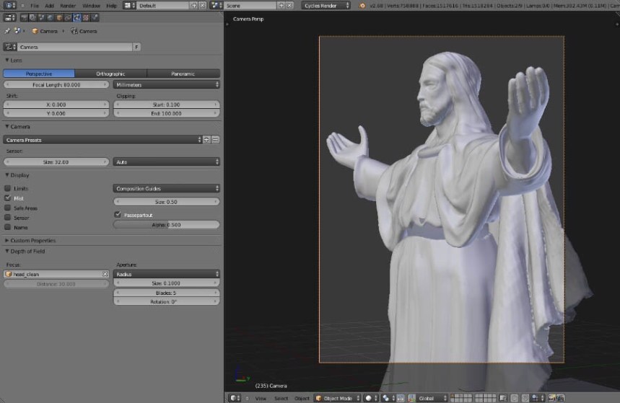
Task: Click the Focal Length field
Action: point(56,84)
